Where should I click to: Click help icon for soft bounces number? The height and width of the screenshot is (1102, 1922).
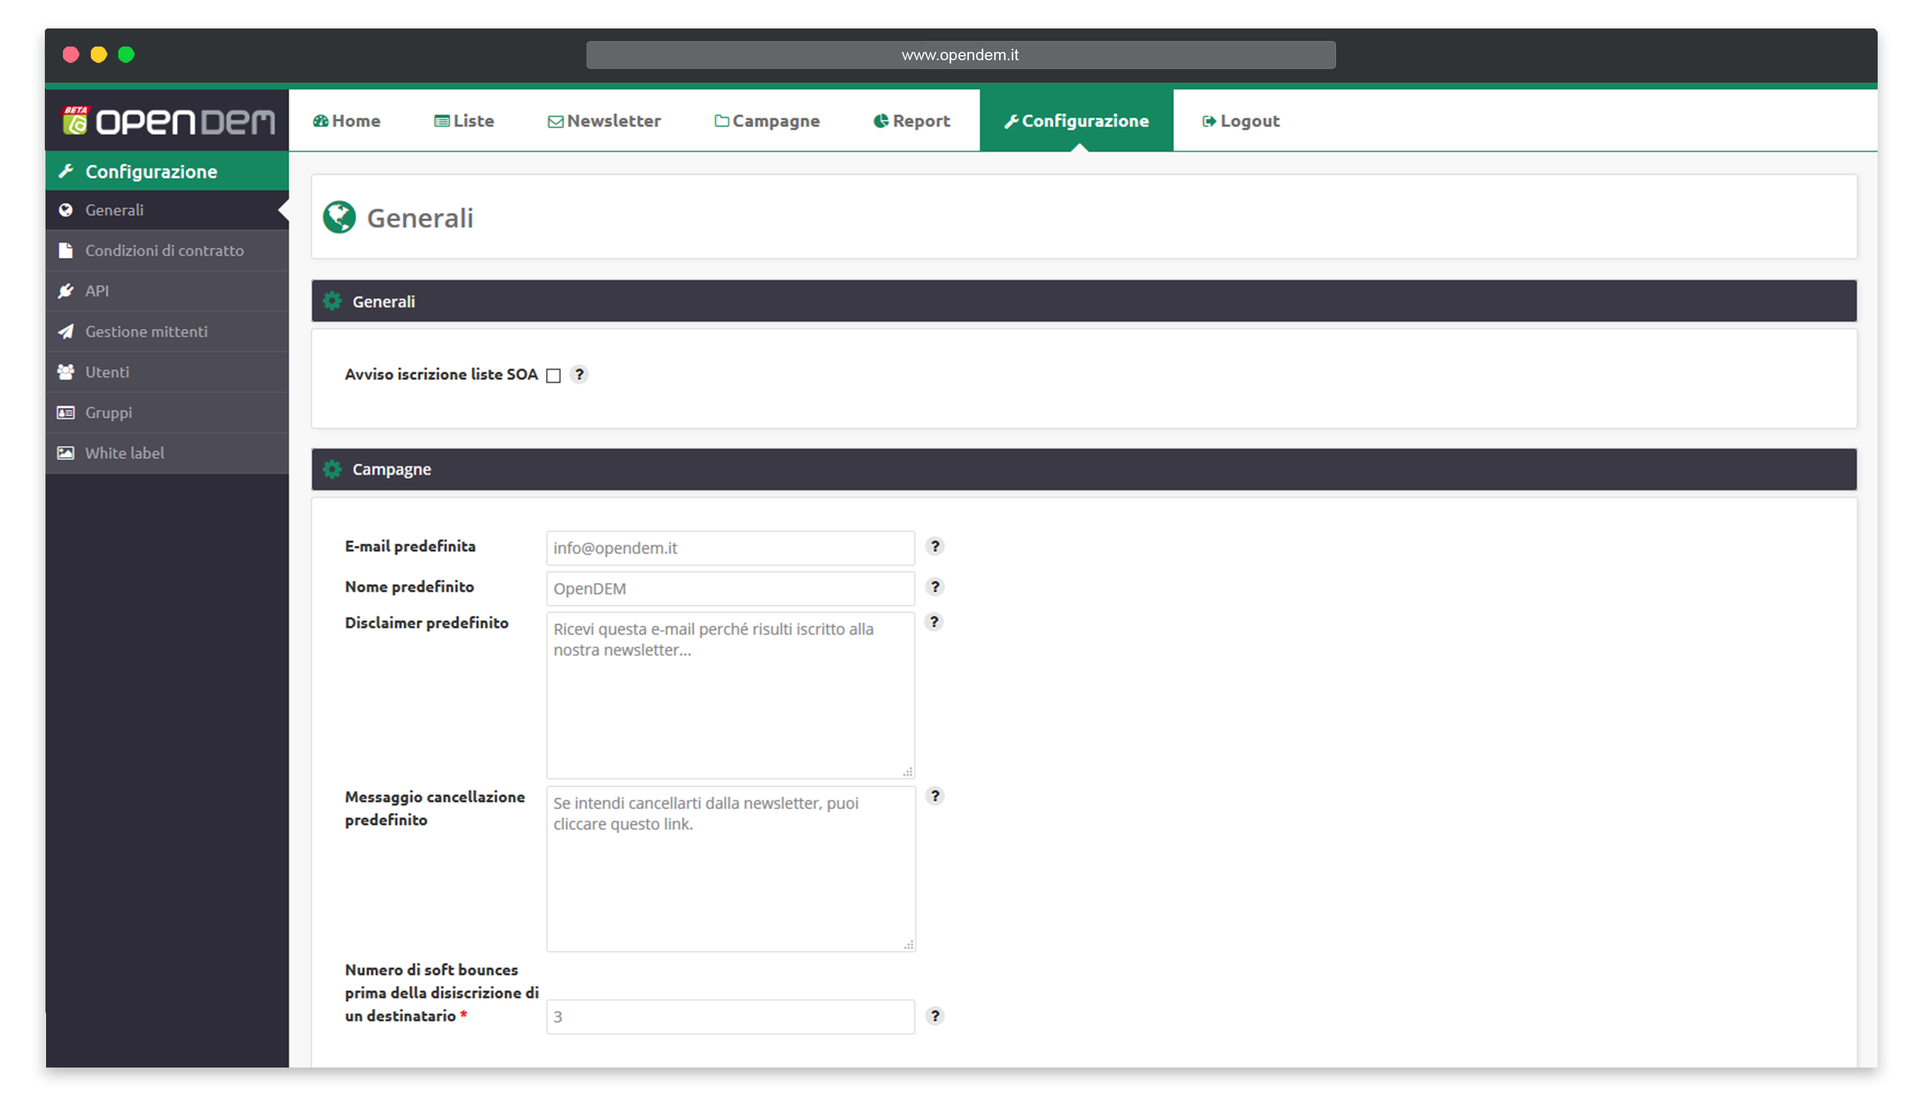point(935,1017)
